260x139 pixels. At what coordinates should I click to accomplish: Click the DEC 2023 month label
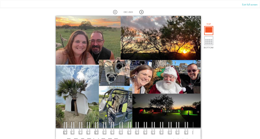pyautogui.click(x=128, y=12)
